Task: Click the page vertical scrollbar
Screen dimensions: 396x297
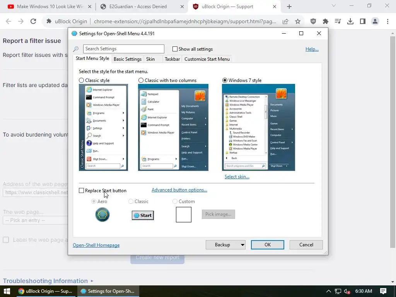Action: tap(393, 142)
